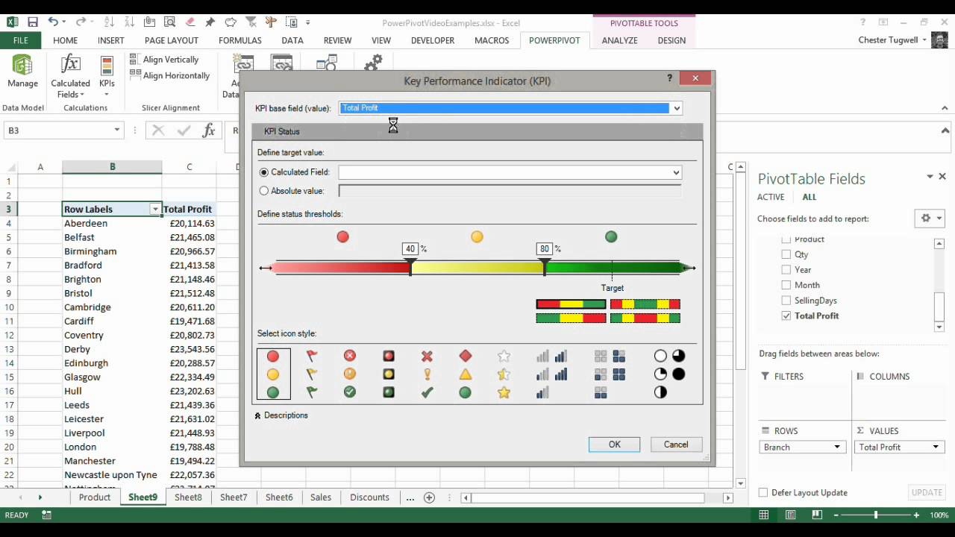Select the cross, exclamation, checkmark icon style
The height and width of the screenshot is (537, 955).
427,374
